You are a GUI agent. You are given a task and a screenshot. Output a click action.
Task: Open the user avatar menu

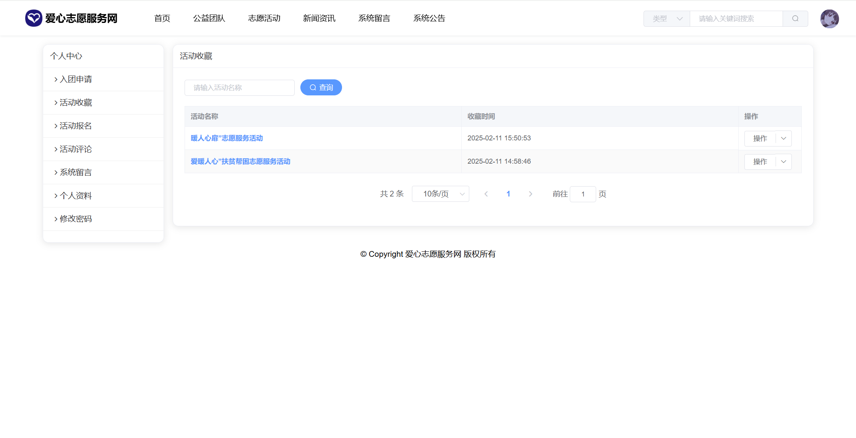(829, 19)
